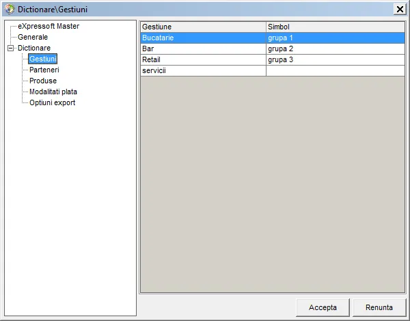410x321 pixels.
Task: Click the grupa 3 cell
Action: (x=336, y=60)
